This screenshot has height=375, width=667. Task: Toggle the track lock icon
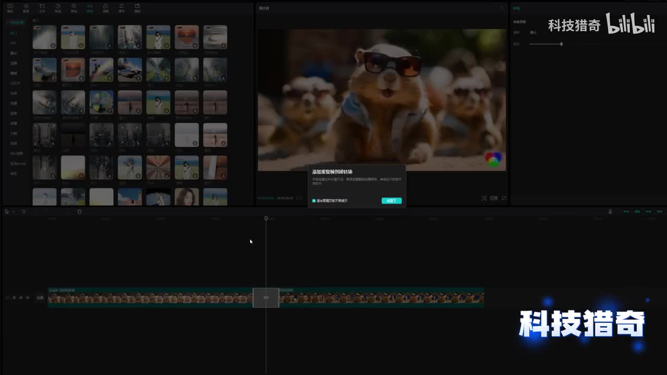[x=14, y=297]
